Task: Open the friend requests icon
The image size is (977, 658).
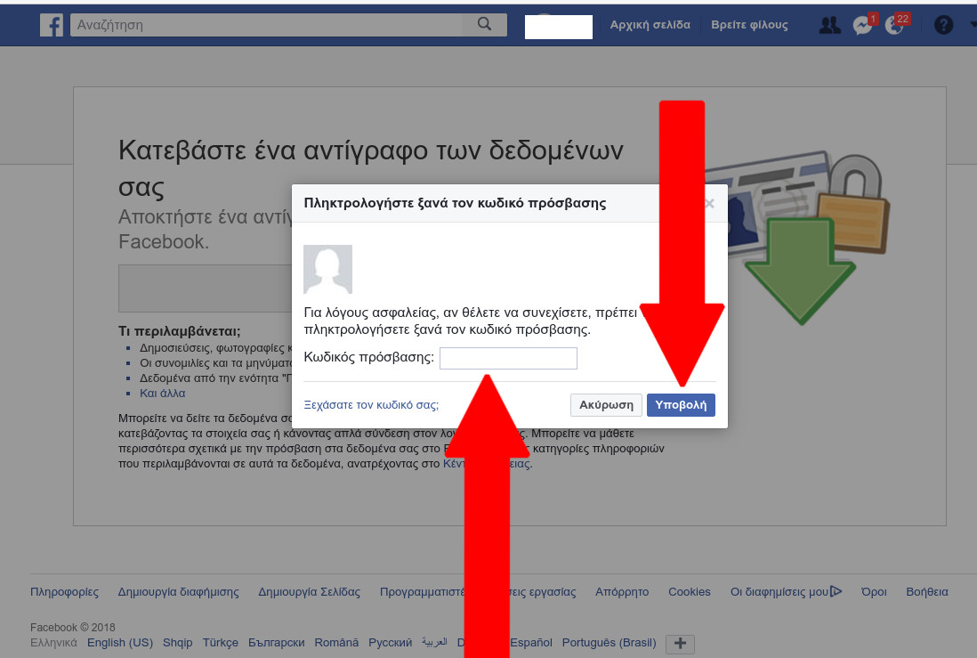Action: pyautogui.click(x=829, y=25)
